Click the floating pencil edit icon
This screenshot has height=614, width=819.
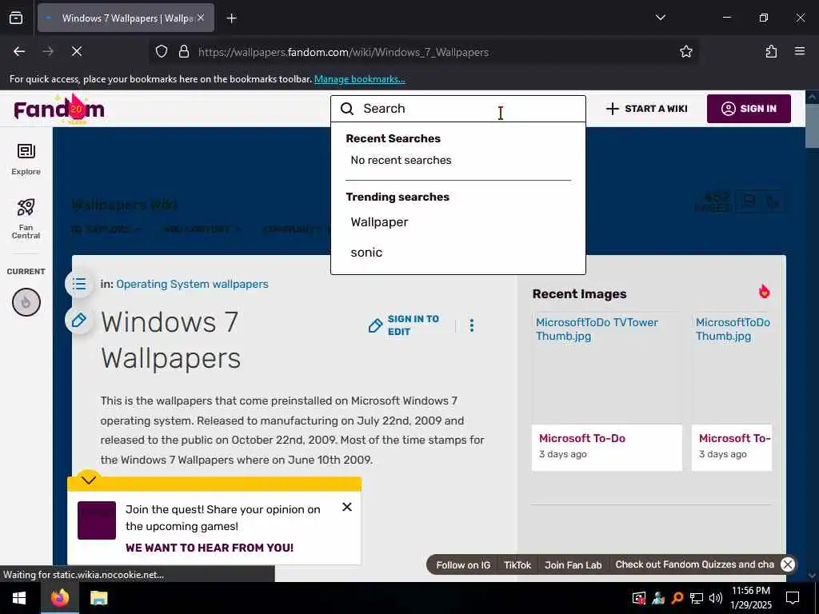pos(79,320)
